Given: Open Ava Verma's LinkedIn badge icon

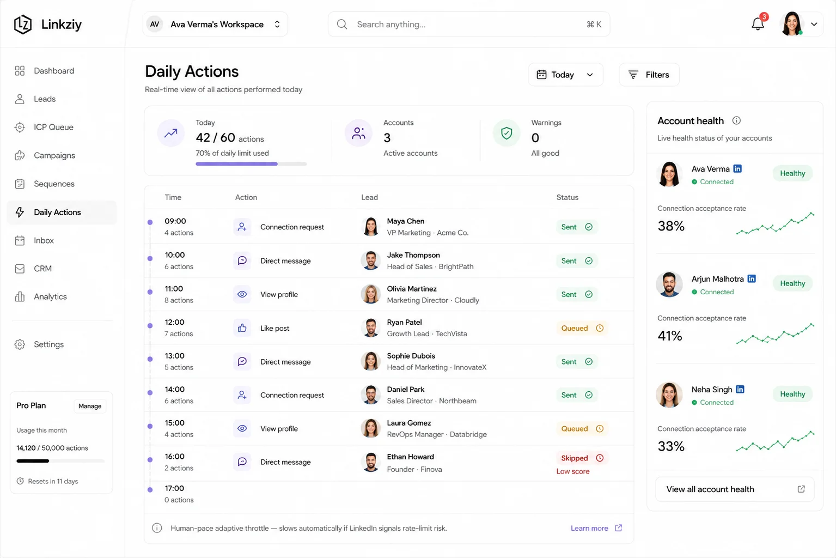Looking at the screenshot, I should (737, 169).
